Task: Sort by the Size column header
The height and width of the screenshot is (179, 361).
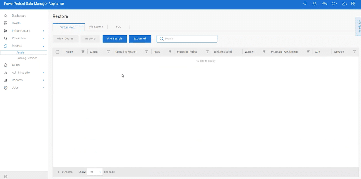Action: pyautogui.click(x=318, y=52)
